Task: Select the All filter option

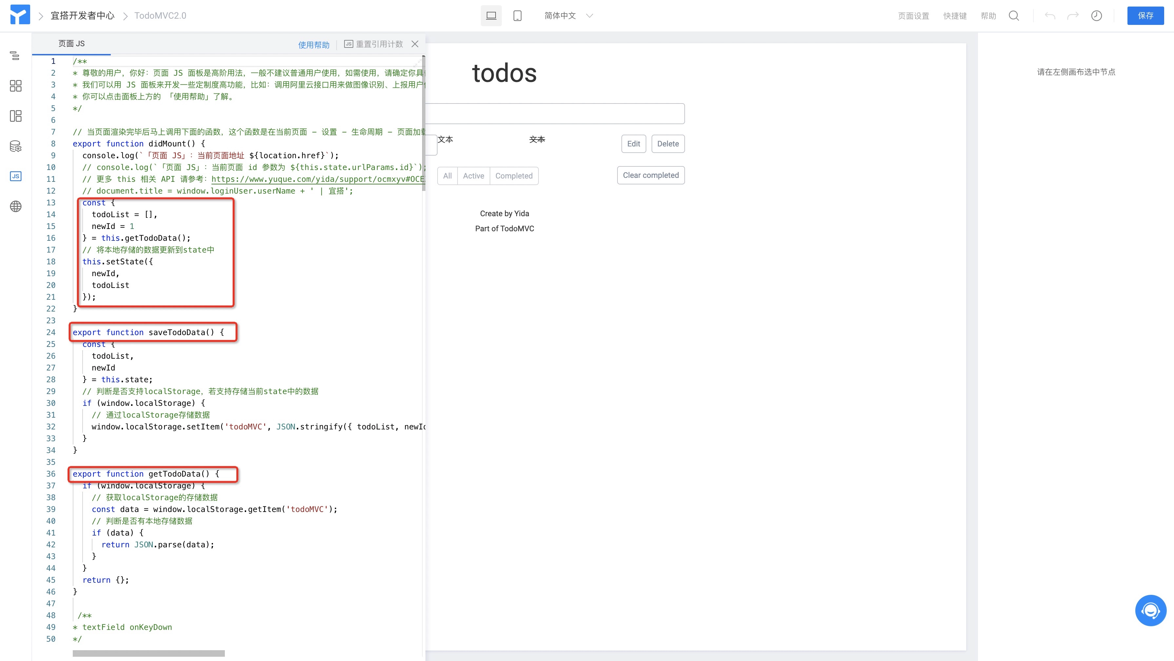Action: (447, 176)
